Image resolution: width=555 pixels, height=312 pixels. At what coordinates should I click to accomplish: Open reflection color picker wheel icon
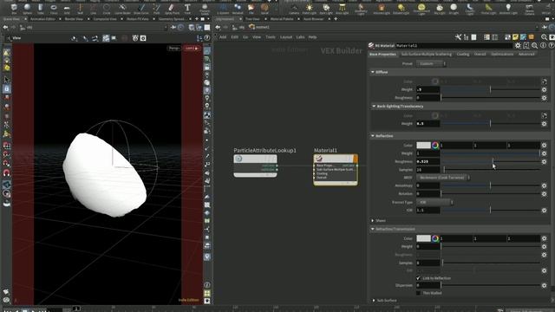click(x=435, y=146)
